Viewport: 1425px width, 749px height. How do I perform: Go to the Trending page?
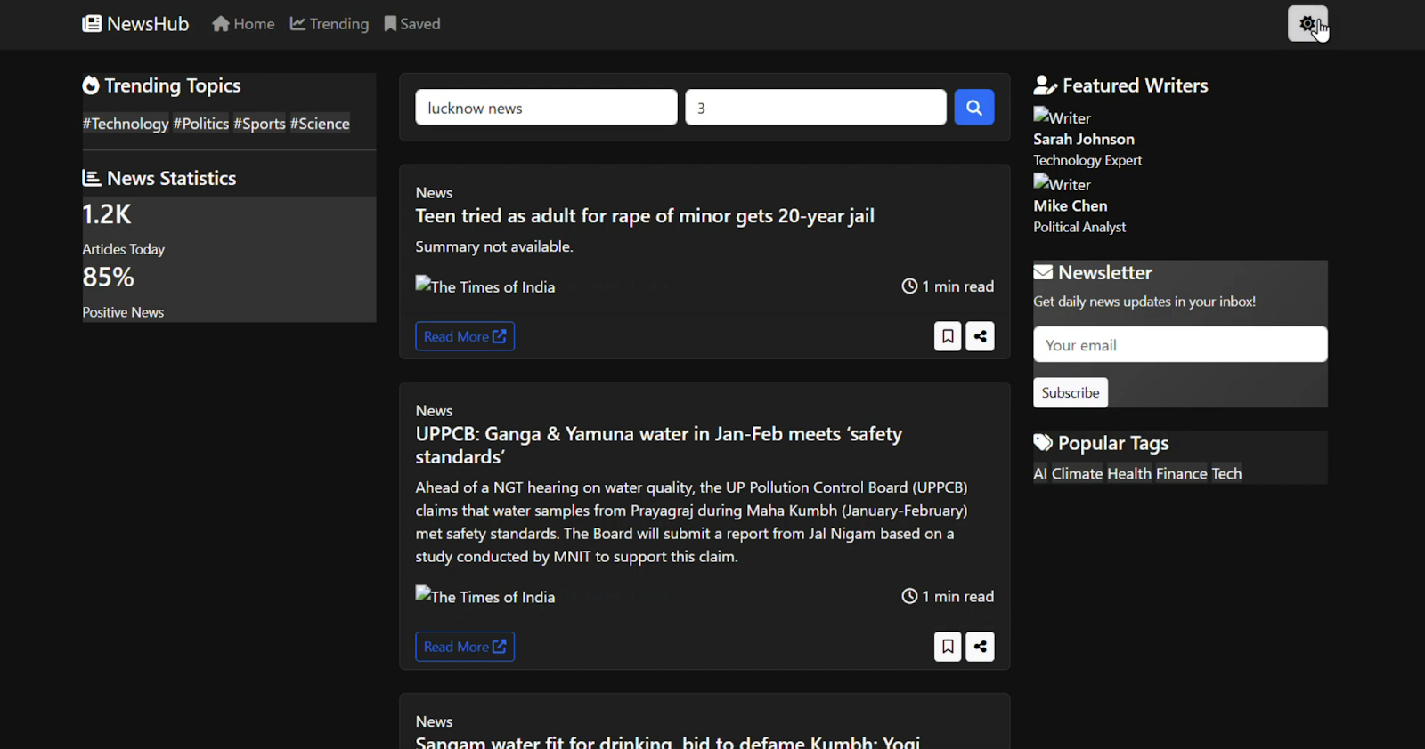pos(330,24)
